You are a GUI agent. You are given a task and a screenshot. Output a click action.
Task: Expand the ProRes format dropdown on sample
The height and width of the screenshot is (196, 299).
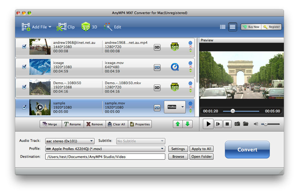[x=182, y=107]
